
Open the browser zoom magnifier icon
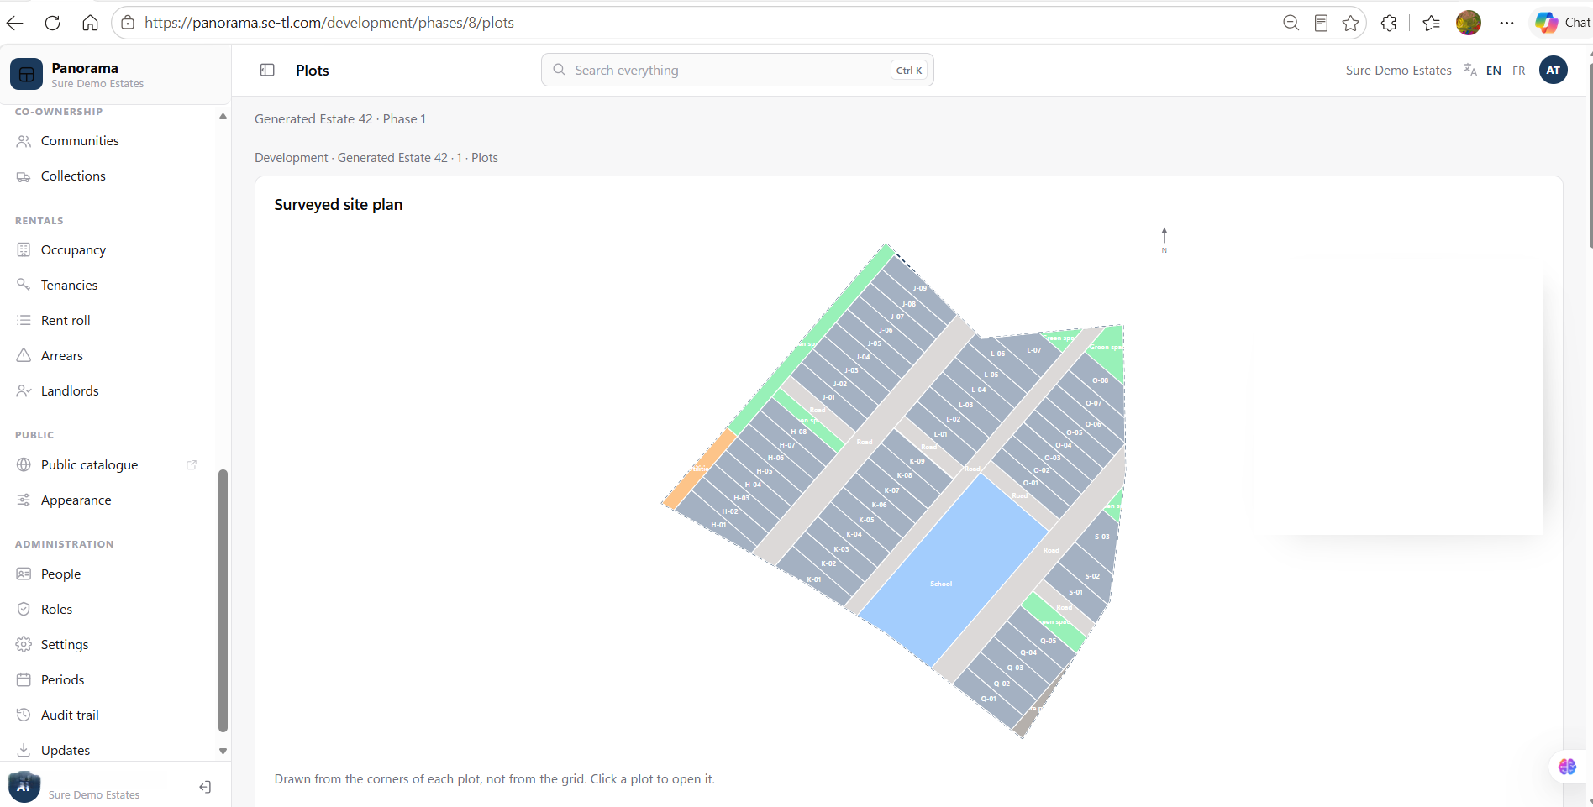coord(1291,23)
